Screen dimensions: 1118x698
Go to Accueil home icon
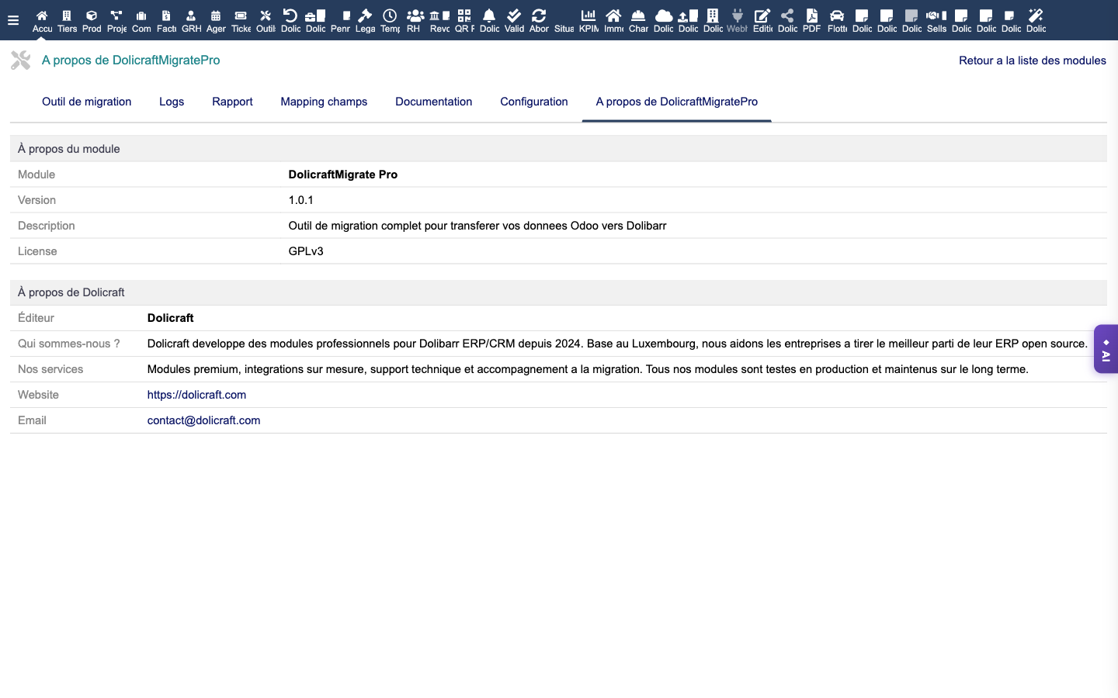(42, 16)
